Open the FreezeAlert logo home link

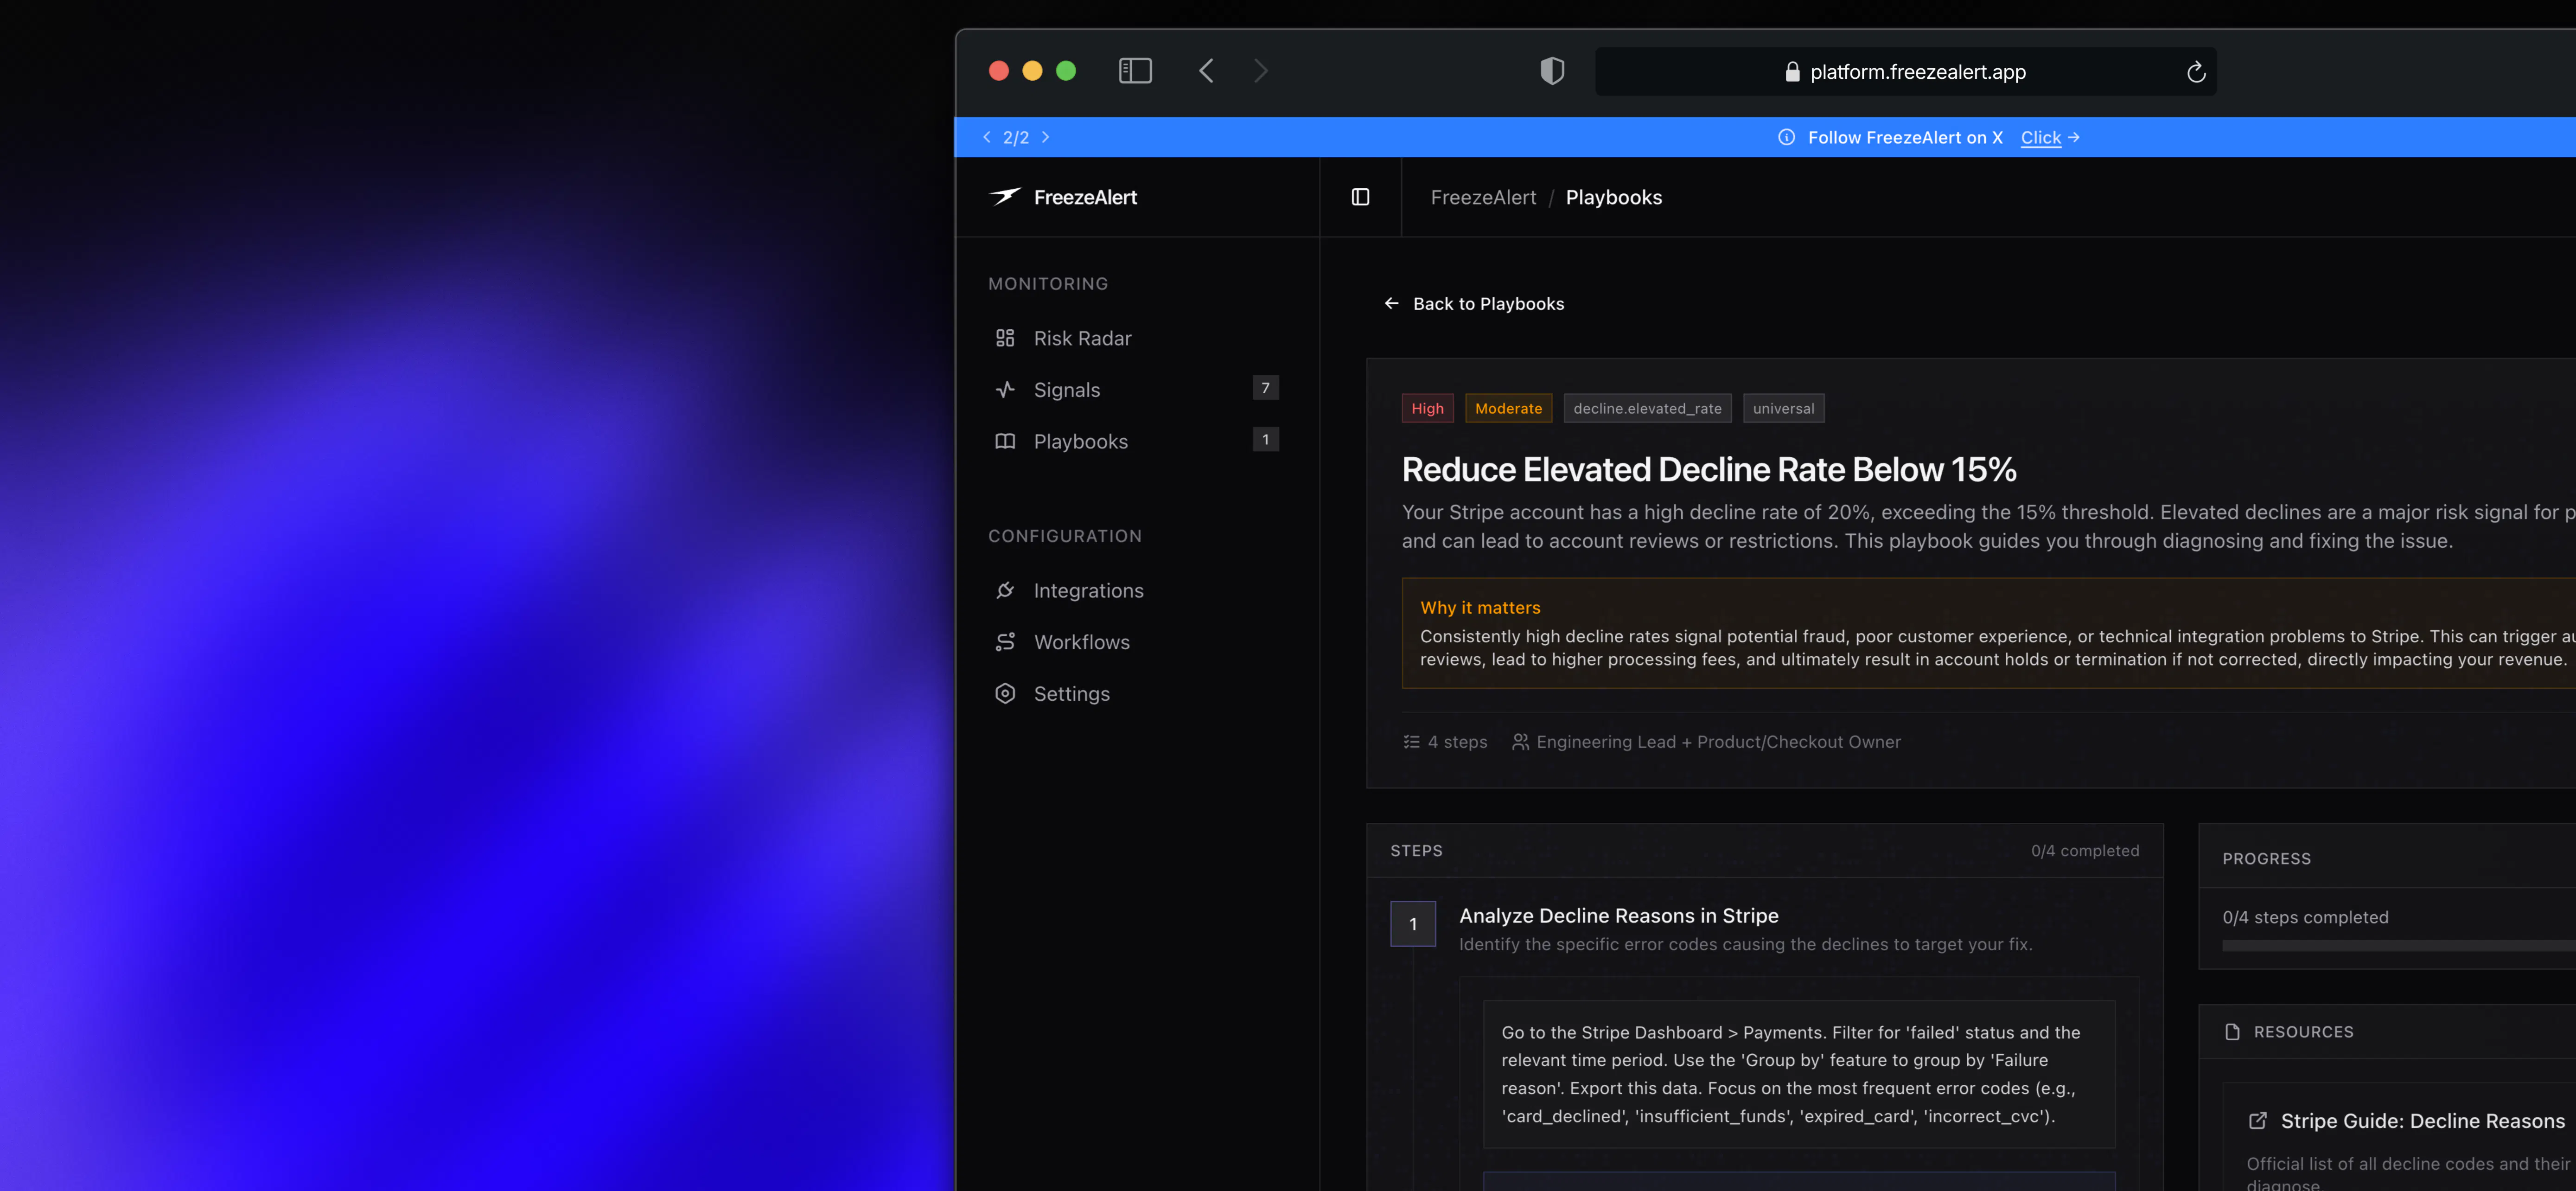pos(1063,197)
